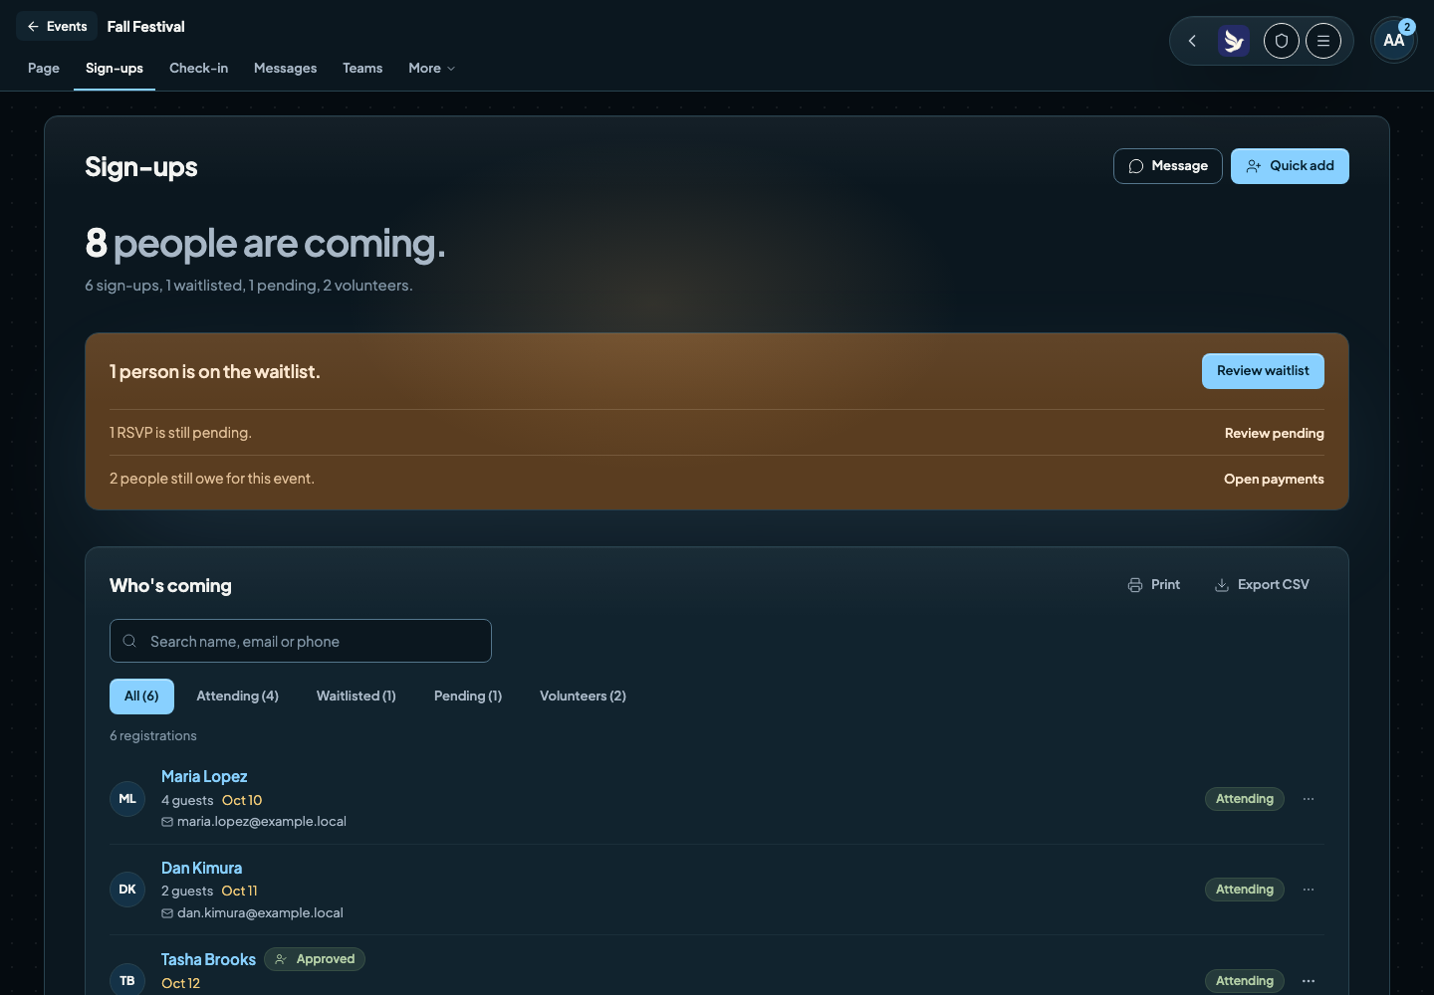Click the envelope icon beside maria.lopez@example.local
Viewport: 1434px width, 995px height.
pyautogui.click(x=167, y=822)
